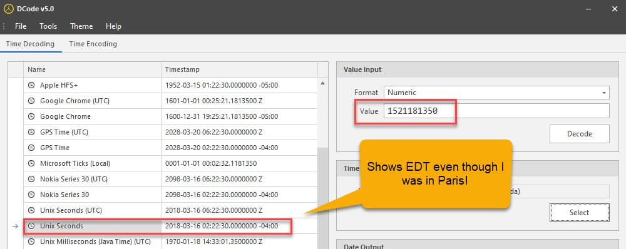Select the Unix Seconds (UTC) row name
The height and width of the screenshot is (249, 626).
tap(71, 210)
